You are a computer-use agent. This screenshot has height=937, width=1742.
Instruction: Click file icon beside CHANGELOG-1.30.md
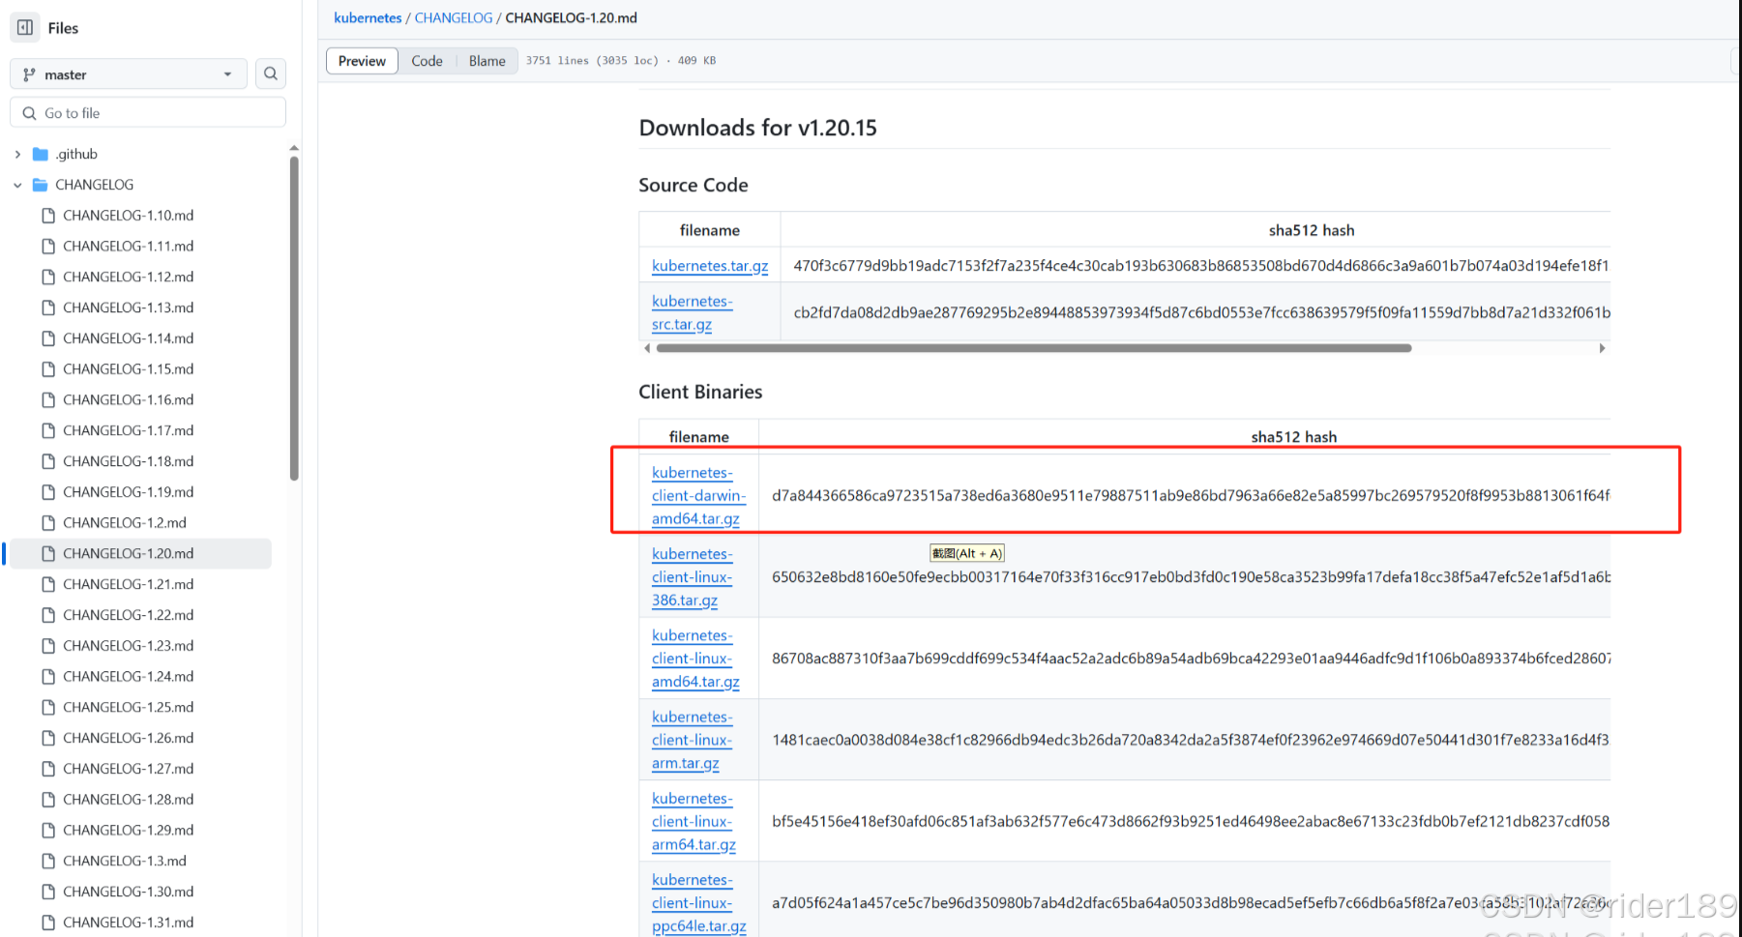48,892
